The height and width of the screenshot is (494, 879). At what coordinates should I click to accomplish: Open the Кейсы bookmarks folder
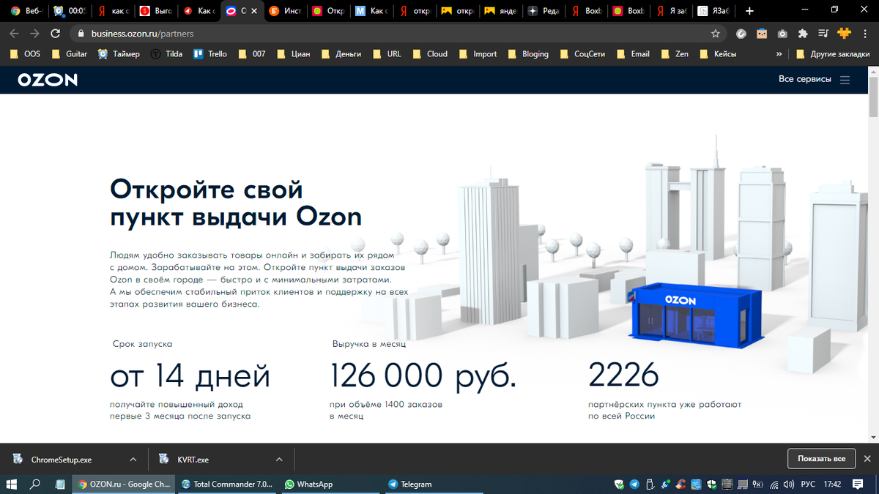(718, 54)
